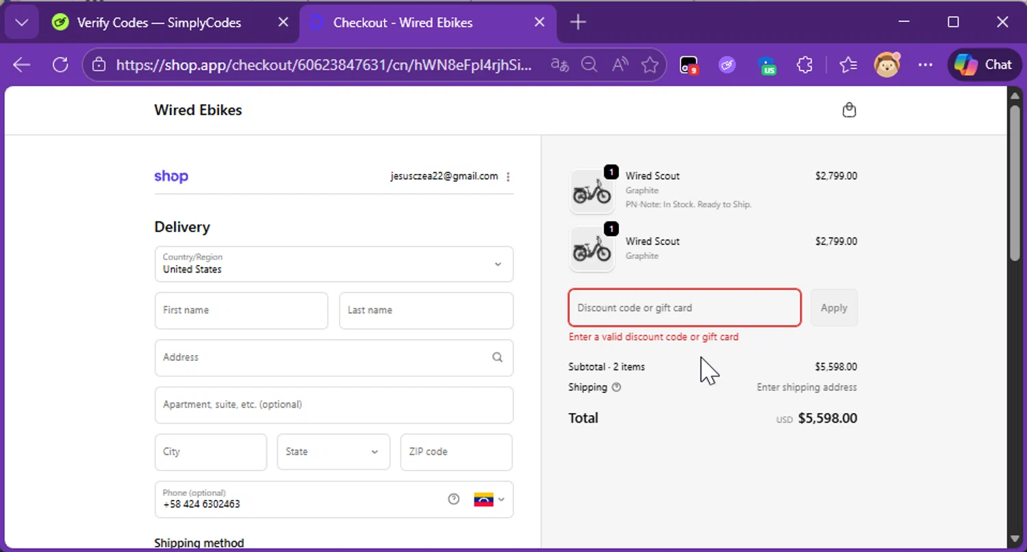The height and width of the screenshot is (552, 1027).
Task: Switch to Verify Codes — SimplyCodes tab
Action: click(158, 23)
